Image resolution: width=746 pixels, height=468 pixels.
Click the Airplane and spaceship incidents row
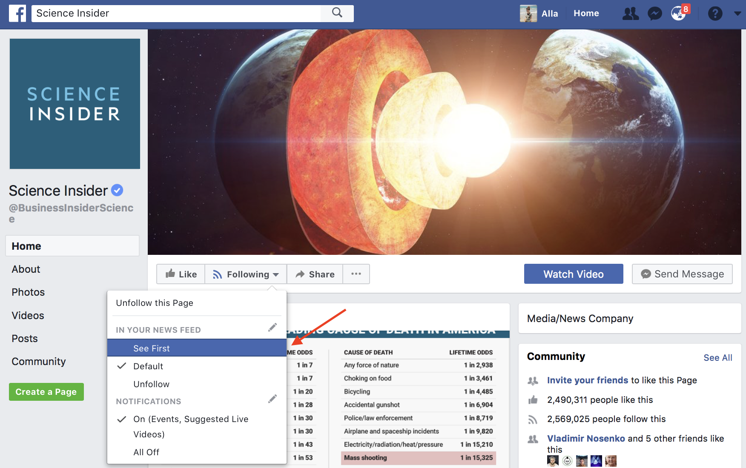click(x=418, y=431)
